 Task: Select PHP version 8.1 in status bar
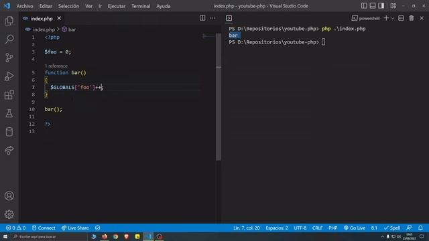(374, 228)
